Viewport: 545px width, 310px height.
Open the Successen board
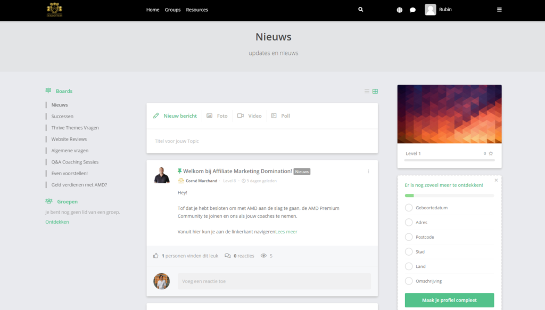(62, 116)
